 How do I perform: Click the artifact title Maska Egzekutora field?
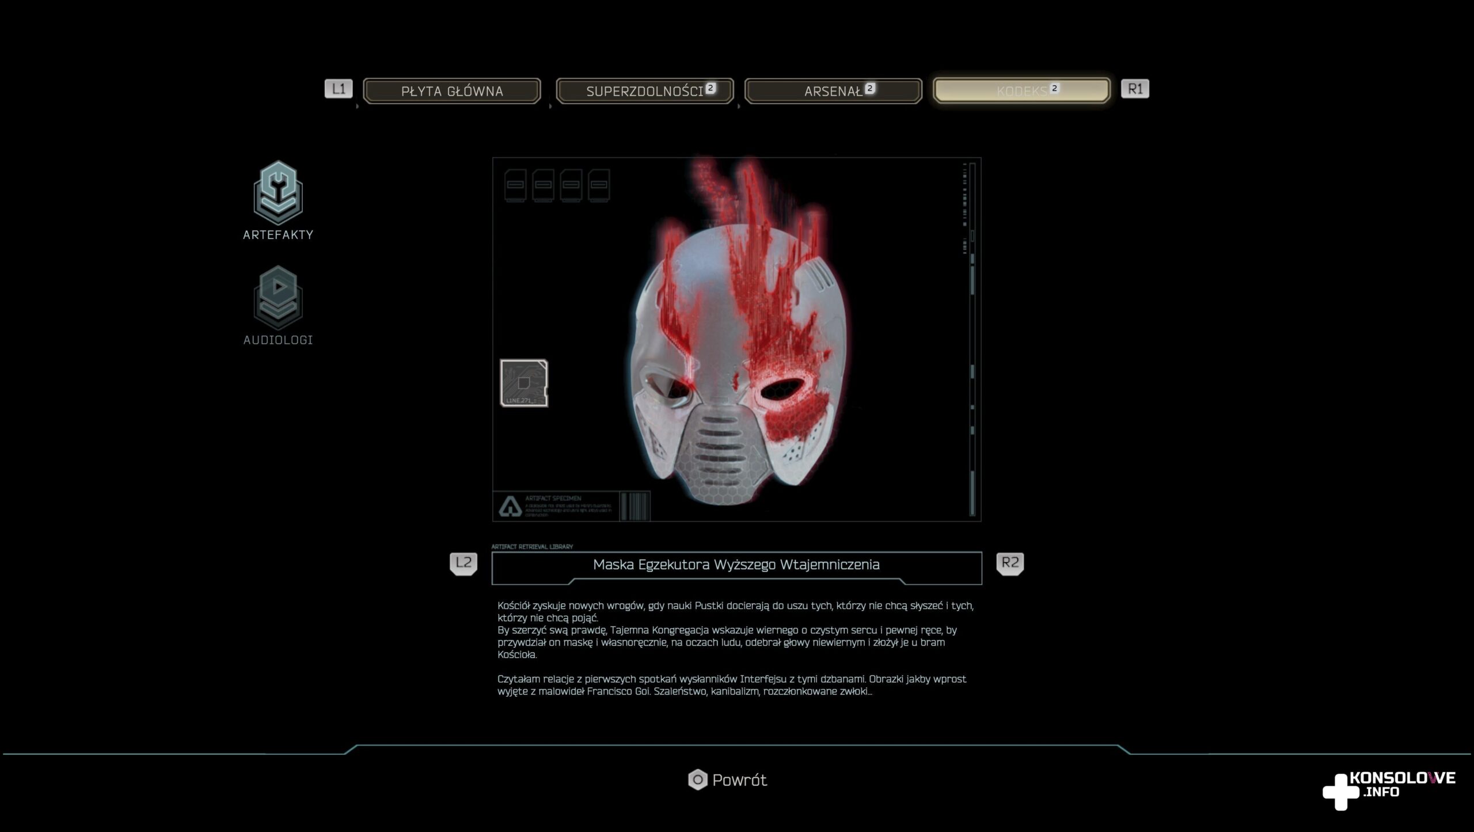[736, 565]
